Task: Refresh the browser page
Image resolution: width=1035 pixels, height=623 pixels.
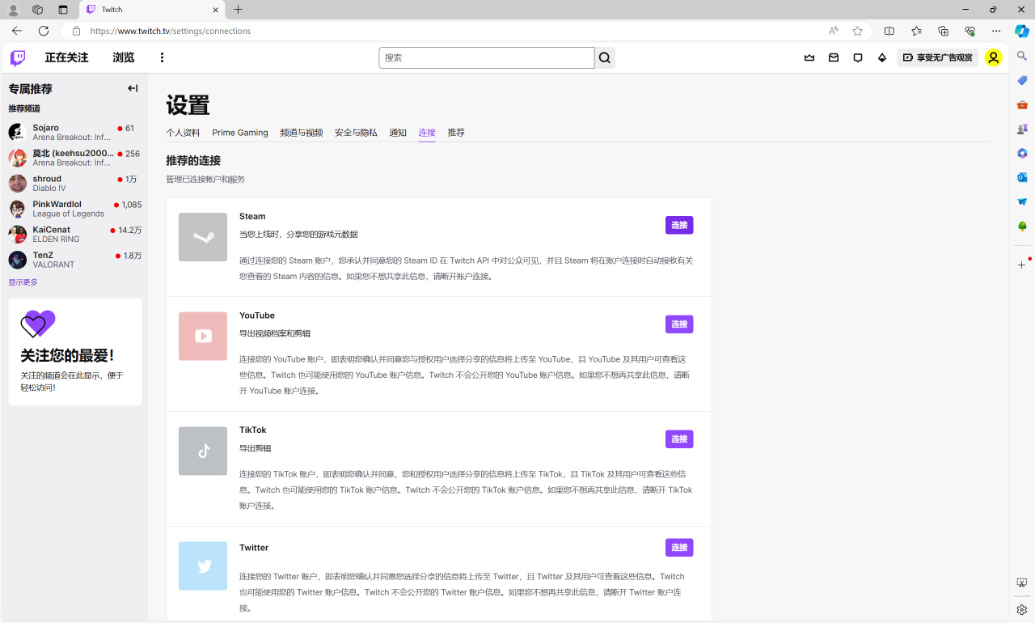Action: click(x=44, y=31)
